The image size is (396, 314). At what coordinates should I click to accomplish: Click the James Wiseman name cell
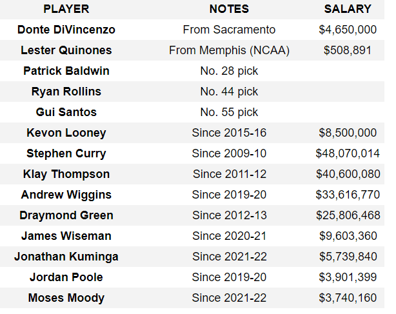pyautogui.click(x=66, y=236)
